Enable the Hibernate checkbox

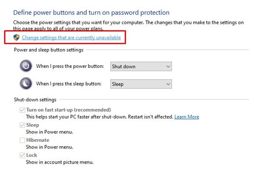pyautogui.click(x=22, y=140)
